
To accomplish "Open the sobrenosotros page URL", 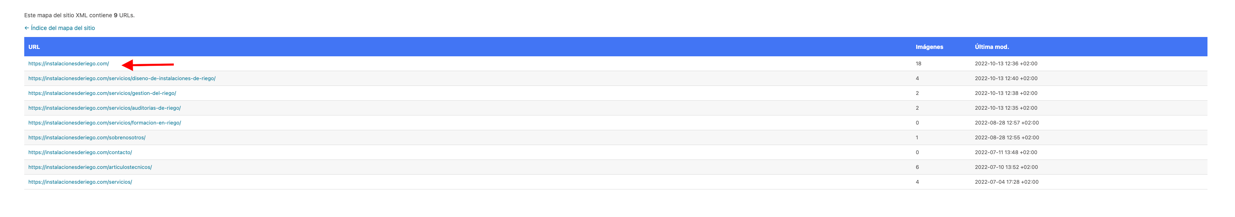I will [87, 138].
